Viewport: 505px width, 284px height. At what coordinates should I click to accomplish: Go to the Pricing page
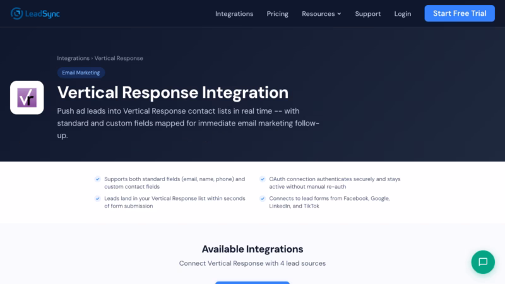pos(277,14)
